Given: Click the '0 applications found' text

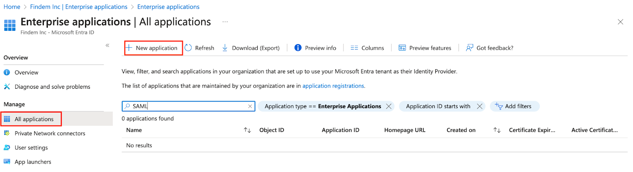Looking at the screenshot, I should click(x=148, y=119).
